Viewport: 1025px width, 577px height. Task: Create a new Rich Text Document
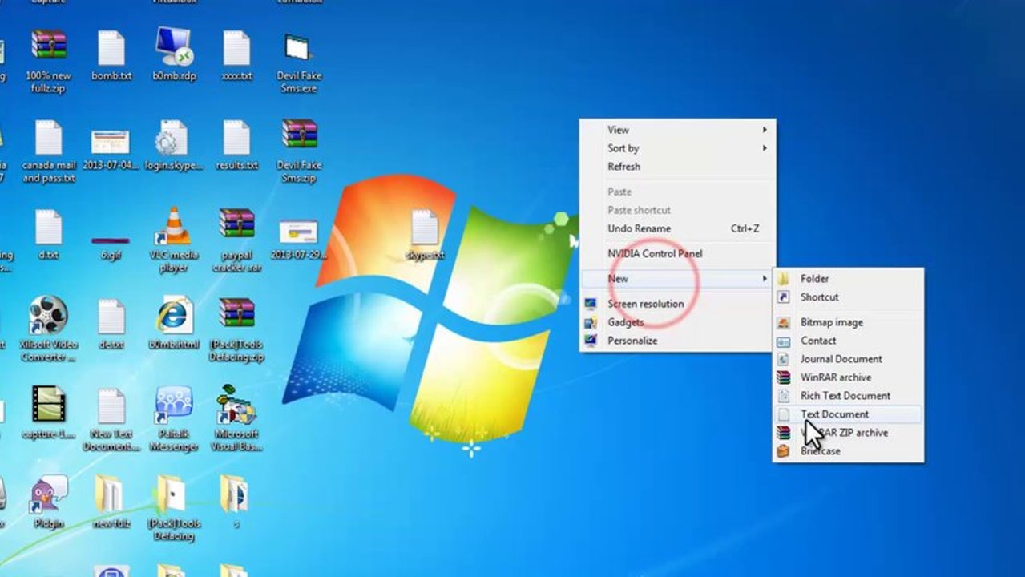coord(848,396)
